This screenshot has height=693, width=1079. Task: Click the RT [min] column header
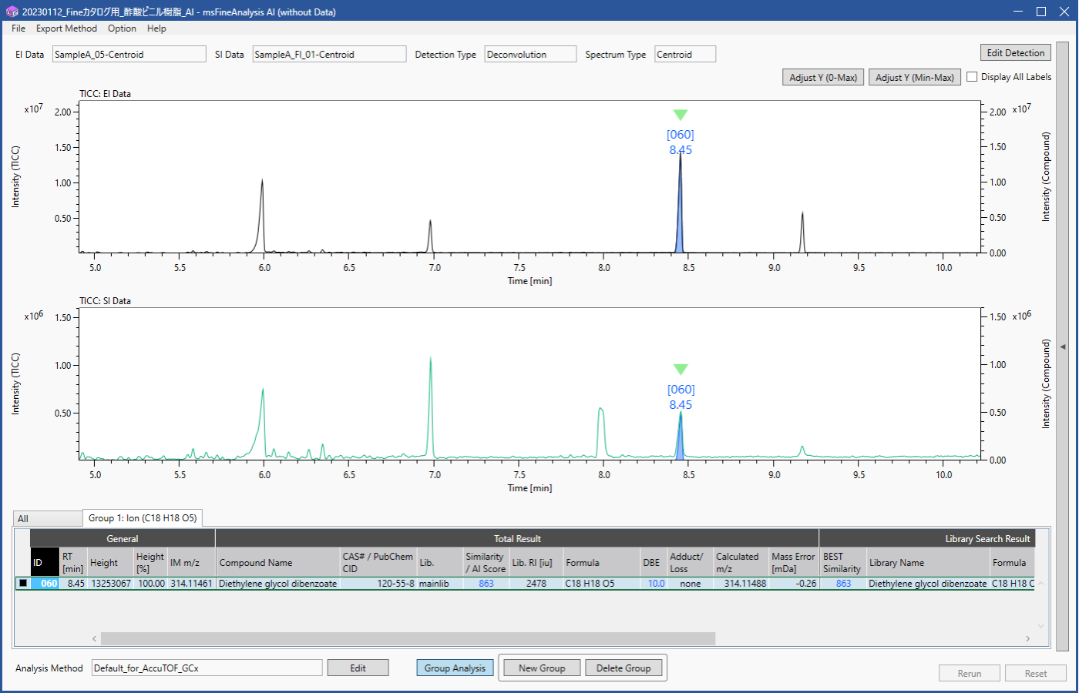pos(72,563)
